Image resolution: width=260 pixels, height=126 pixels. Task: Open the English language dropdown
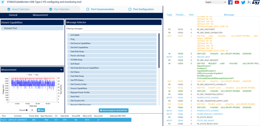(216, 2)
